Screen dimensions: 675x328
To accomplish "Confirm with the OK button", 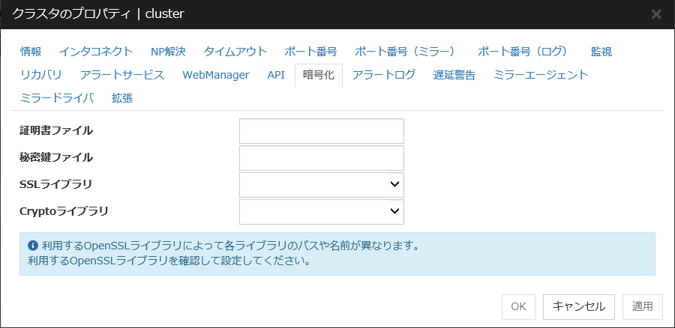I will click(518, 306).
